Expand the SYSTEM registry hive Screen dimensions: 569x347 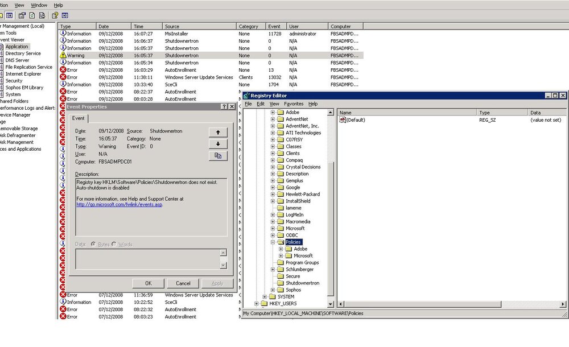pos(265,296)
